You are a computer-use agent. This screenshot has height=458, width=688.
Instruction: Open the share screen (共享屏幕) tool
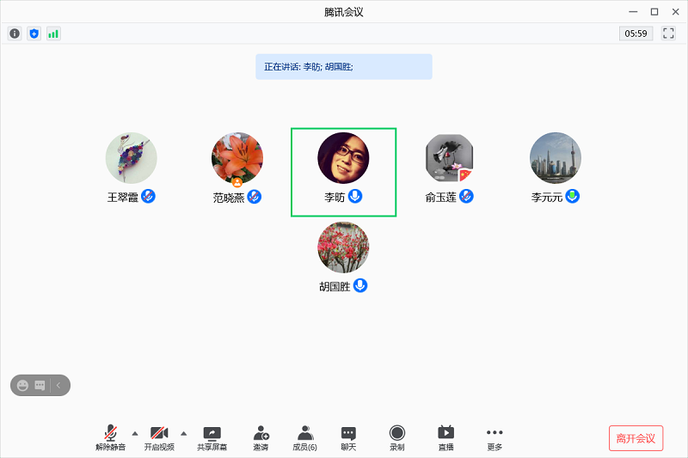pyautogui.click(x=212, y=437)
